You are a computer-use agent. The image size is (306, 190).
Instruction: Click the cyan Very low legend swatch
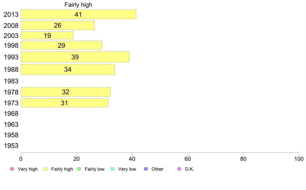[x=112, y=169]
